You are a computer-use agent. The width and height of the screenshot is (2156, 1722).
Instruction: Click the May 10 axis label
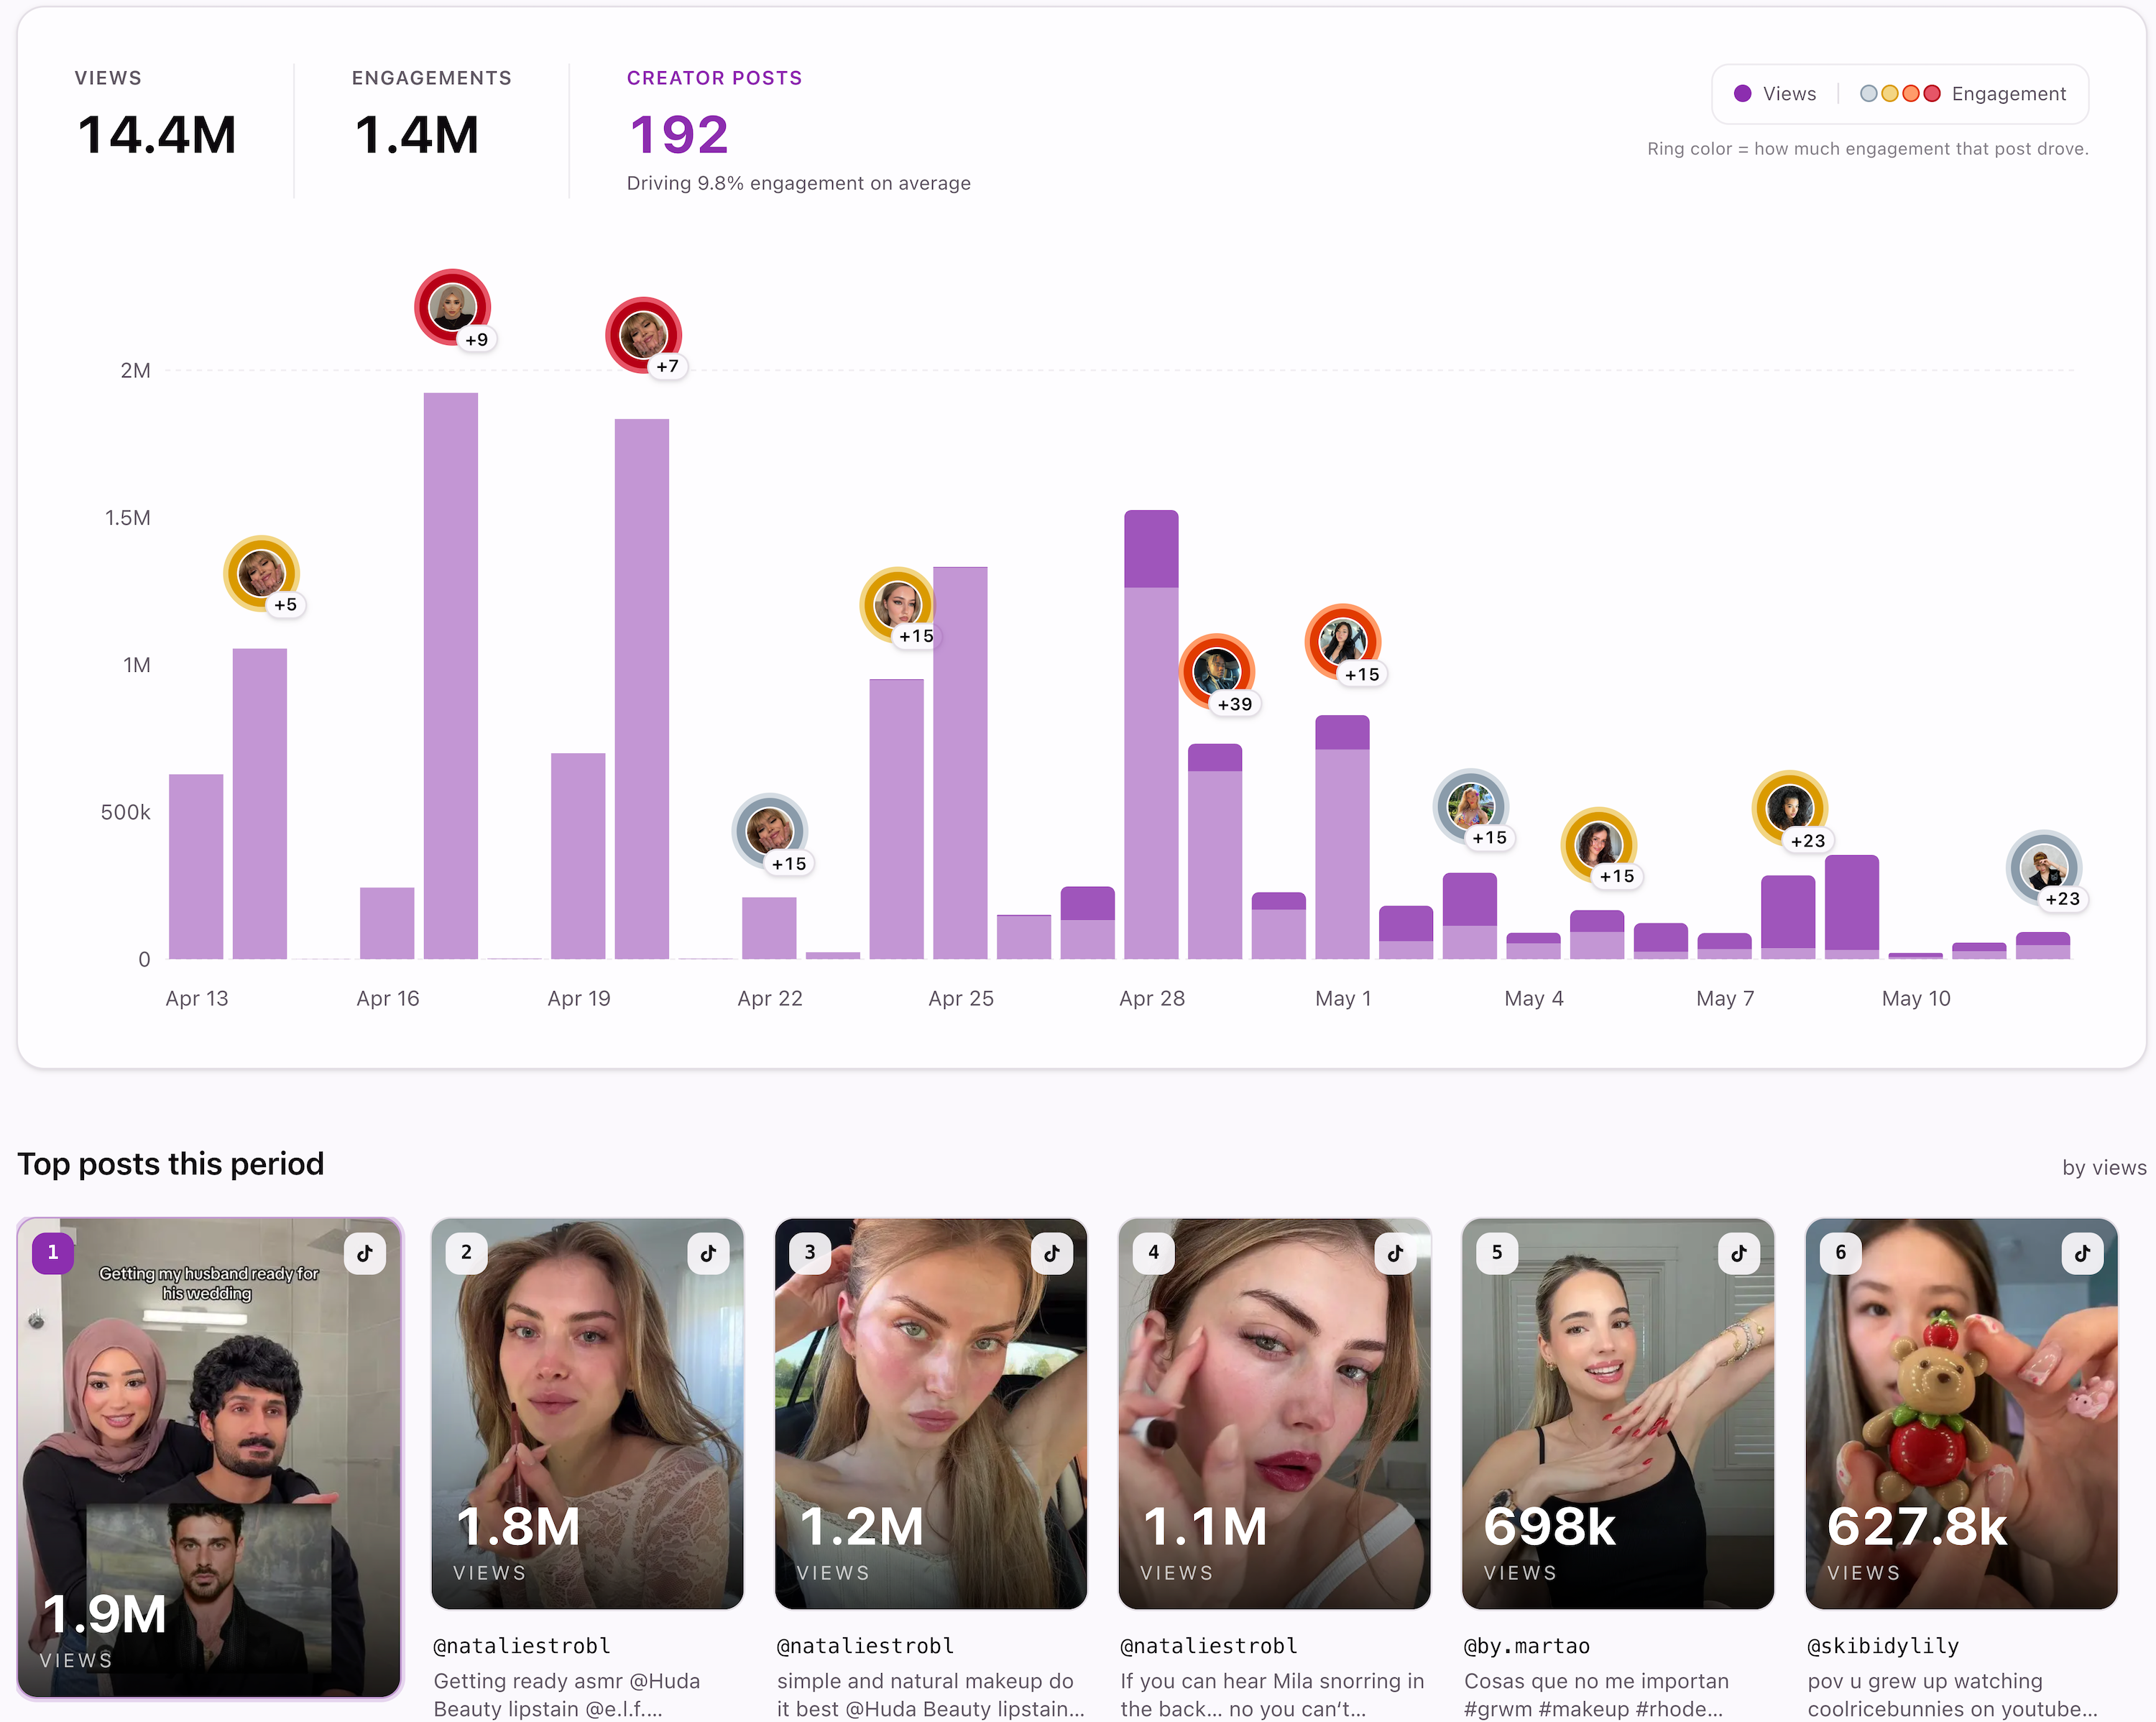(1915, 998)
